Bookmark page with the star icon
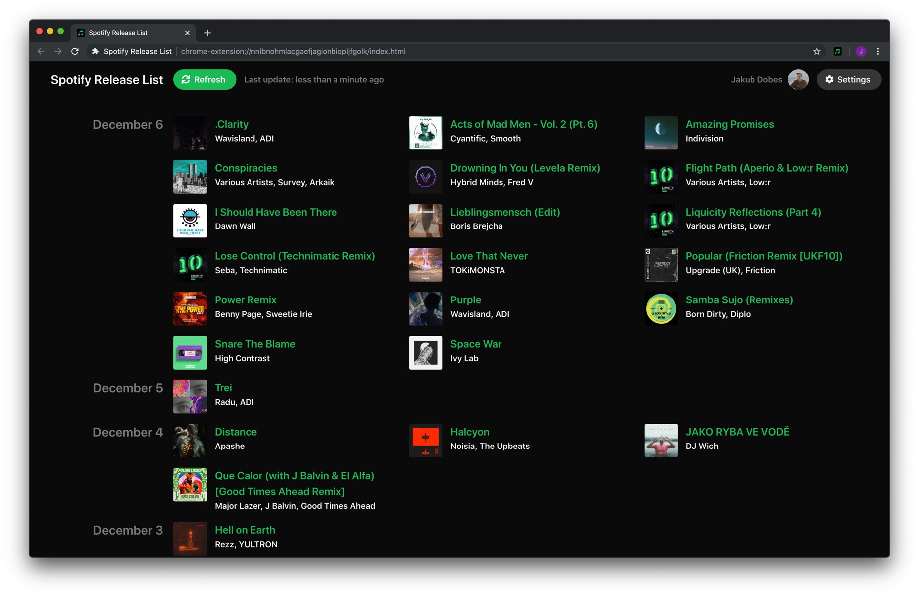The width and height of the screenshot is (919, 596). [x=816, y=51]
